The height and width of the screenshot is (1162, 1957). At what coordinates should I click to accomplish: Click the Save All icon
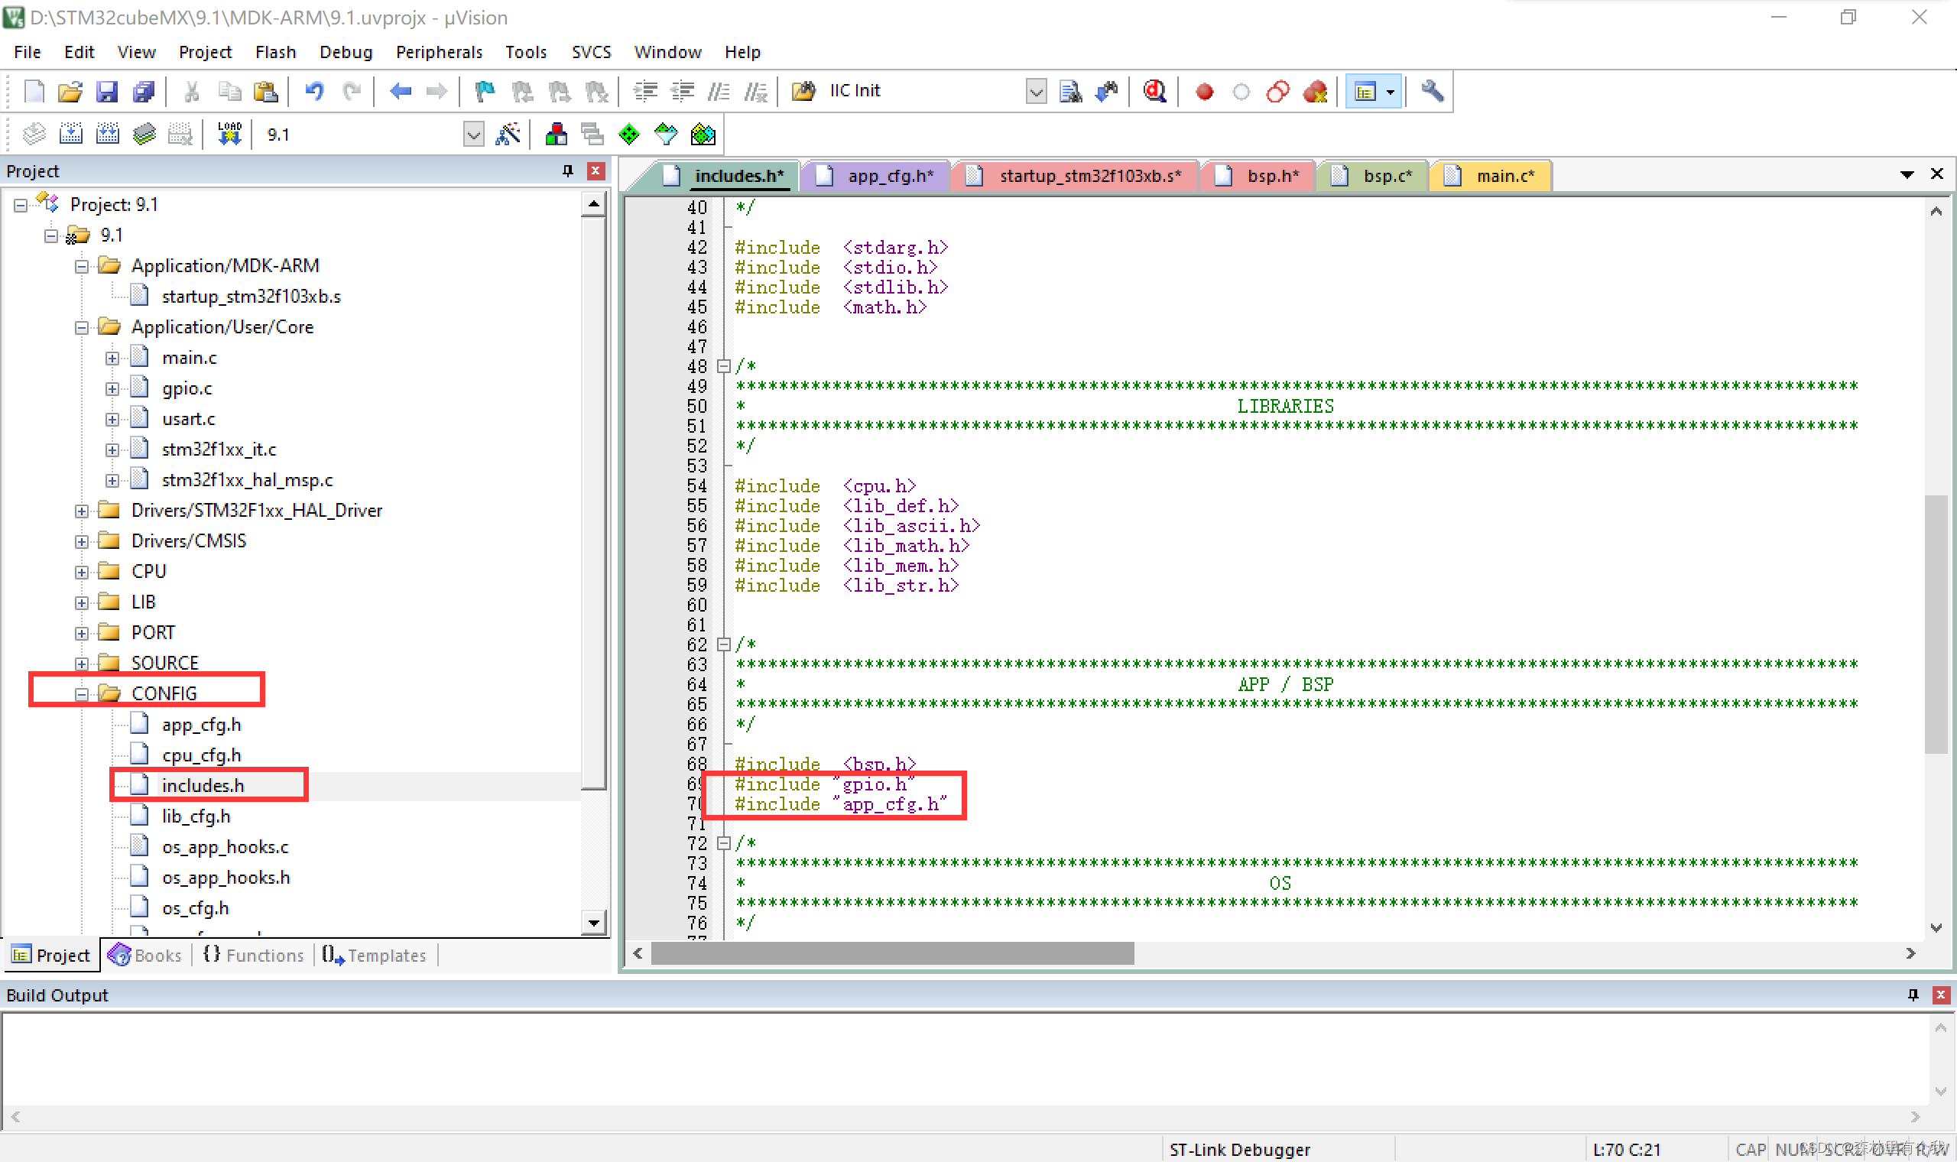pos(144,91)
